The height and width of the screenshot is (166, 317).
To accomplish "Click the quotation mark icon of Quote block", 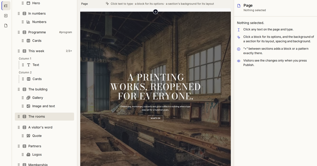I will click(x=28, y=136).
